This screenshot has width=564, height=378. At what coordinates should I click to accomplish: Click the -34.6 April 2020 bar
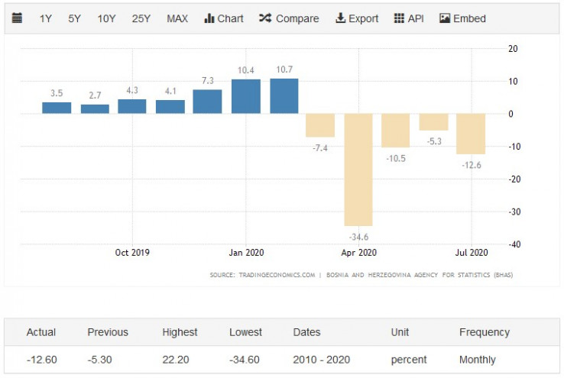pos(358,170)
